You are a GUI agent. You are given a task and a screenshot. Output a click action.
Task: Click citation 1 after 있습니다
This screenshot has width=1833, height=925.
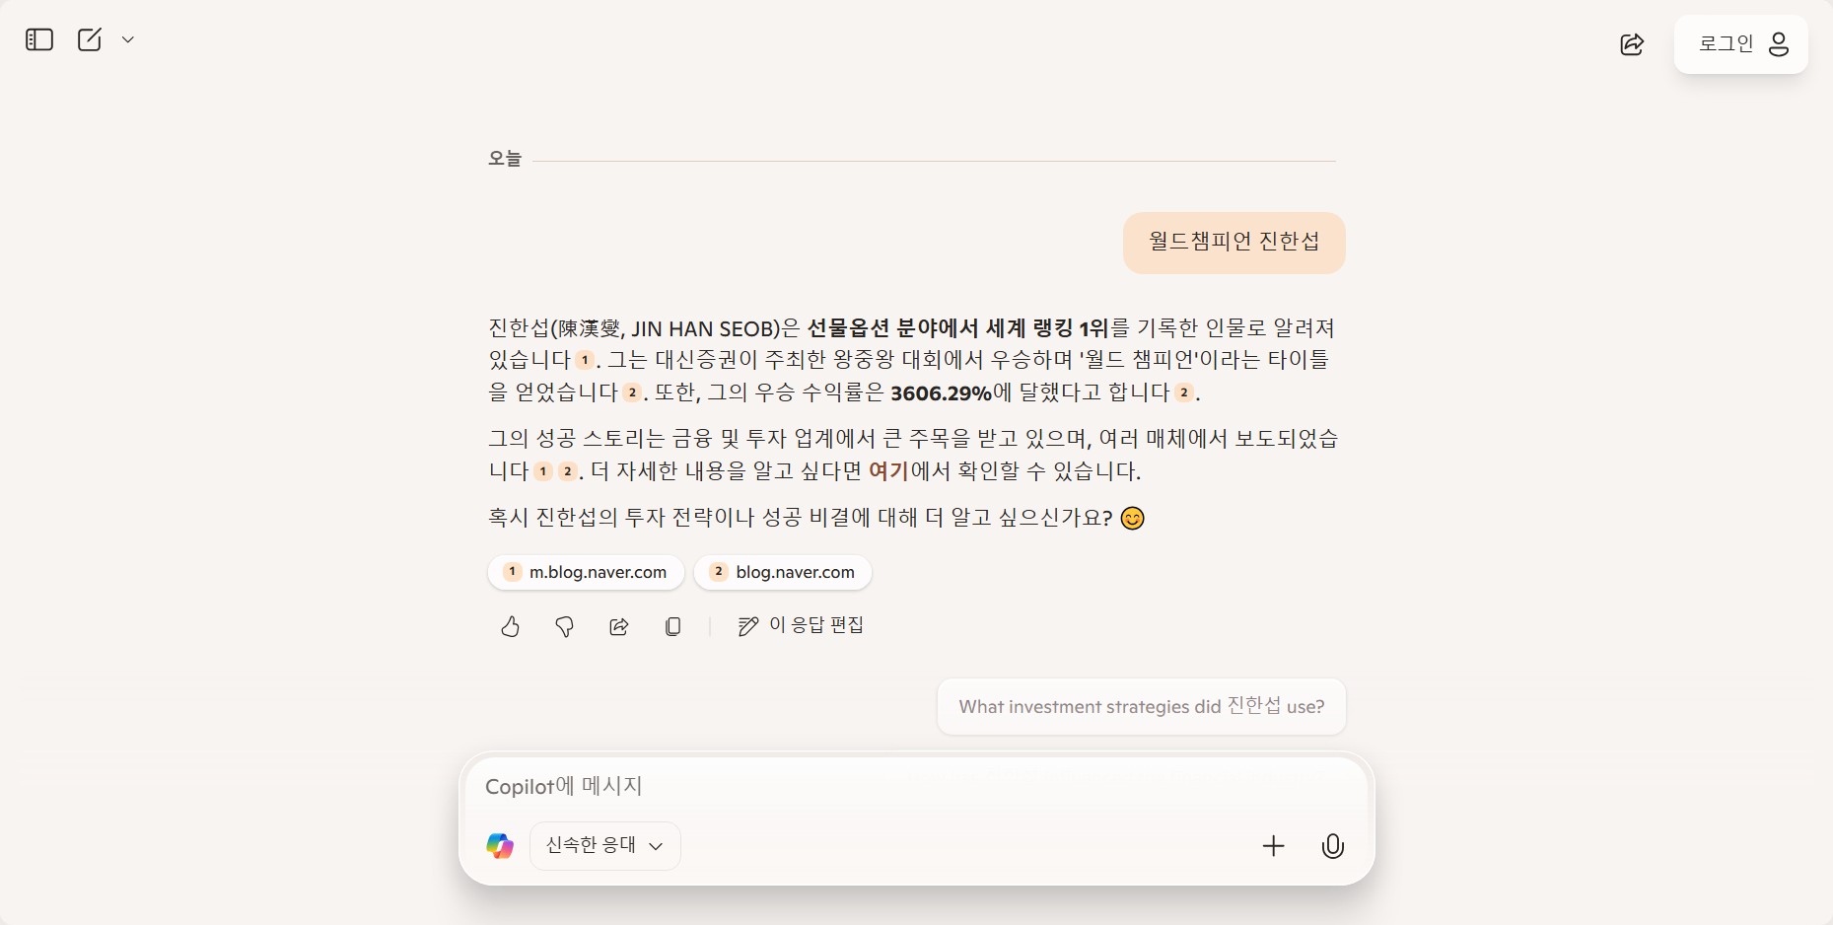(x=586, y=360)
